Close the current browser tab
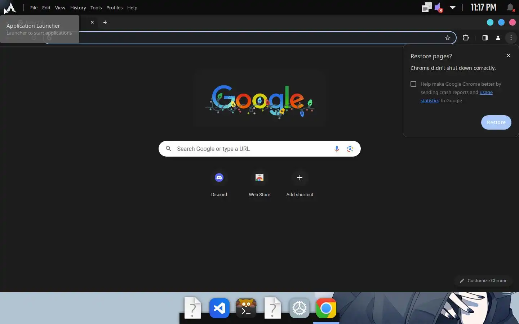This screenshot has width=519, height=324. 92,22
